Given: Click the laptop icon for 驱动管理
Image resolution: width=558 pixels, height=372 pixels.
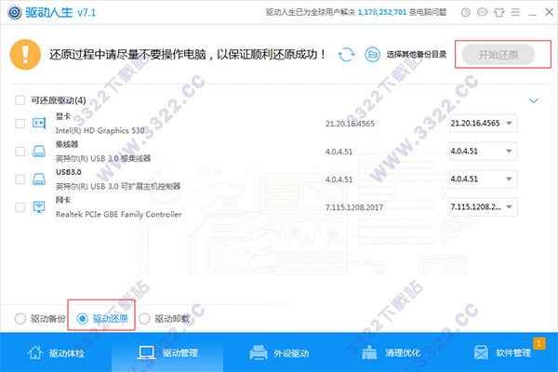Looking at the screenshot, I should coord(146,352).
